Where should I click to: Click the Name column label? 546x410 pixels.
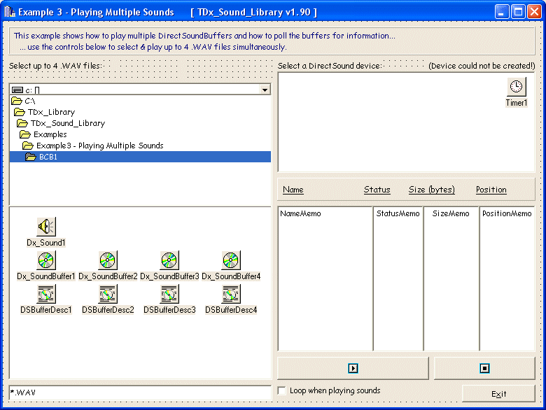tap(293, 190)
